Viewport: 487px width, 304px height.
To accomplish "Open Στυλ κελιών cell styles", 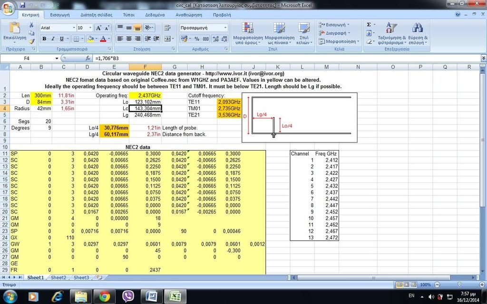I will (x=303, y=33).
